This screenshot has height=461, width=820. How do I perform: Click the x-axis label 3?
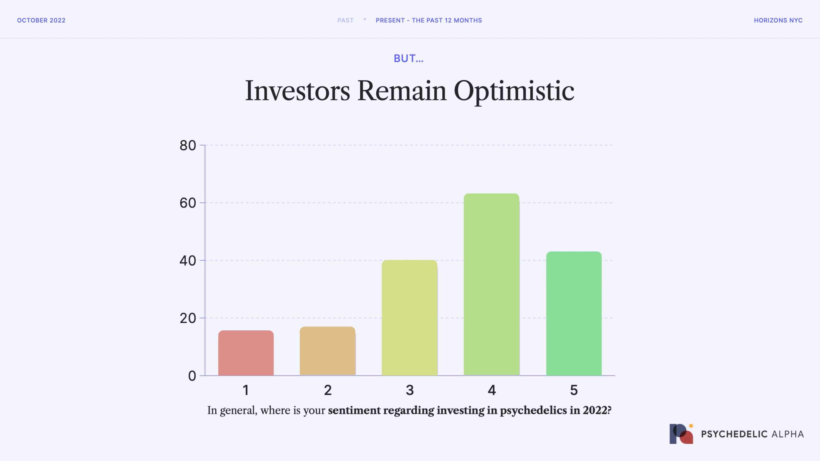coord(410,390)
